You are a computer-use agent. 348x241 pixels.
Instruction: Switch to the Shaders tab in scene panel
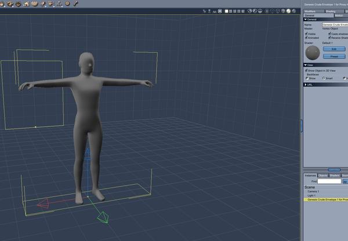coord(335,176)
